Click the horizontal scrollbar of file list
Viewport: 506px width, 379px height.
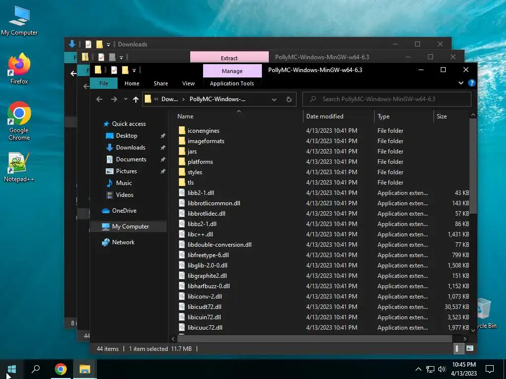pos(315,339)
